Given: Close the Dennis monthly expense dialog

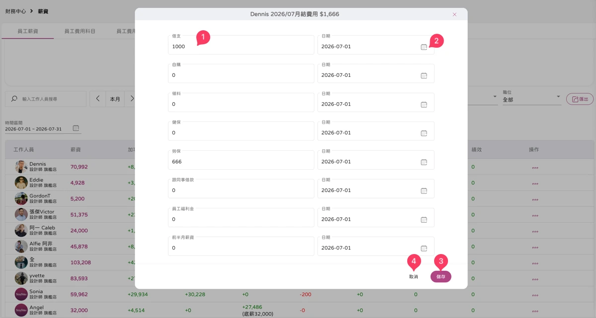Looking at the screenshot, I should point(454,14).
